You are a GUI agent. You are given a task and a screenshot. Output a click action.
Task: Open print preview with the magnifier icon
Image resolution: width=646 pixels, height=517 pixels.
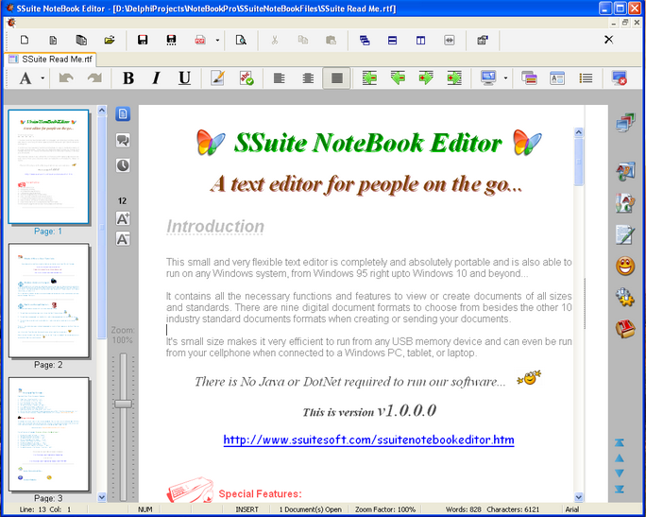pyautogui.click(x=241, y=40)
